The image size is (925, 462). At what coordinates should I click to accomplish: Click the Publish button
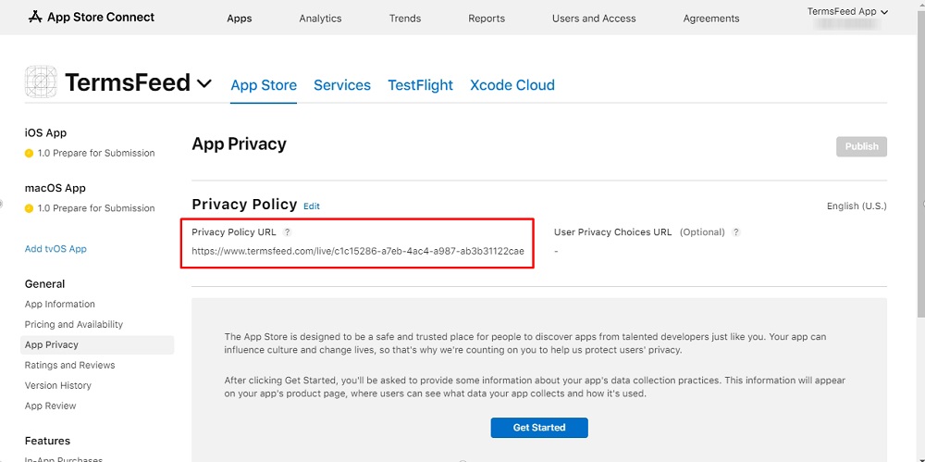[x=861, y=146]
